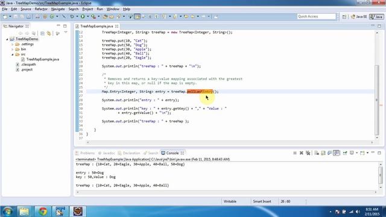Switch to the Problems tab
The height and width of the screenshot is (217, 386).
pyautogui.click(x=85, y=153)
